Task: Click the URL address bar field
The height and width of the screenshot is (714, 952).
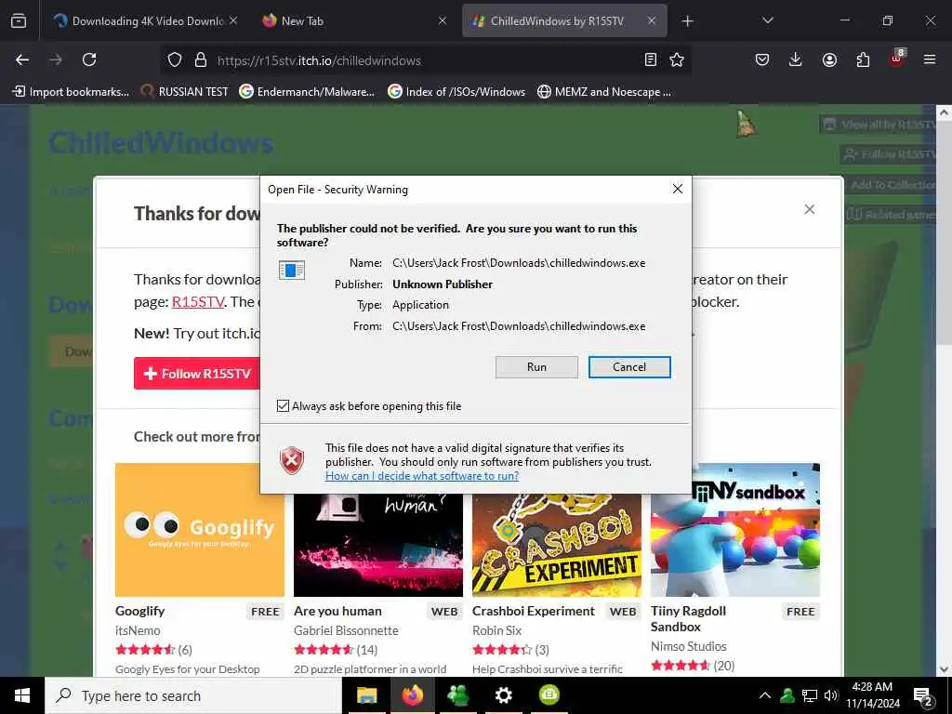Action: pos(425,60)
